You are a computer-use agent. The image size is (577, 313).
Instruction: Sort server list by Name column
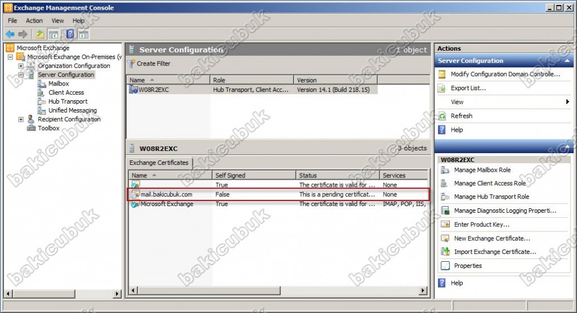[x=168, y=80]
